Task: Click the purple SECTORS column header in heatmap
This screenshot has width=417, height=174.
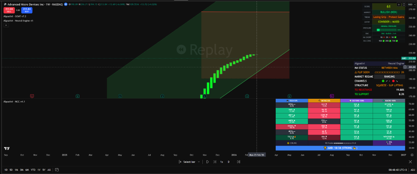Action: pyautogui.click(x=356, y=101)
